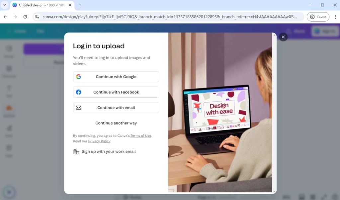The image size is (340, 200).
Task: Sign up with your work email
Action: [x=109, y=152]
